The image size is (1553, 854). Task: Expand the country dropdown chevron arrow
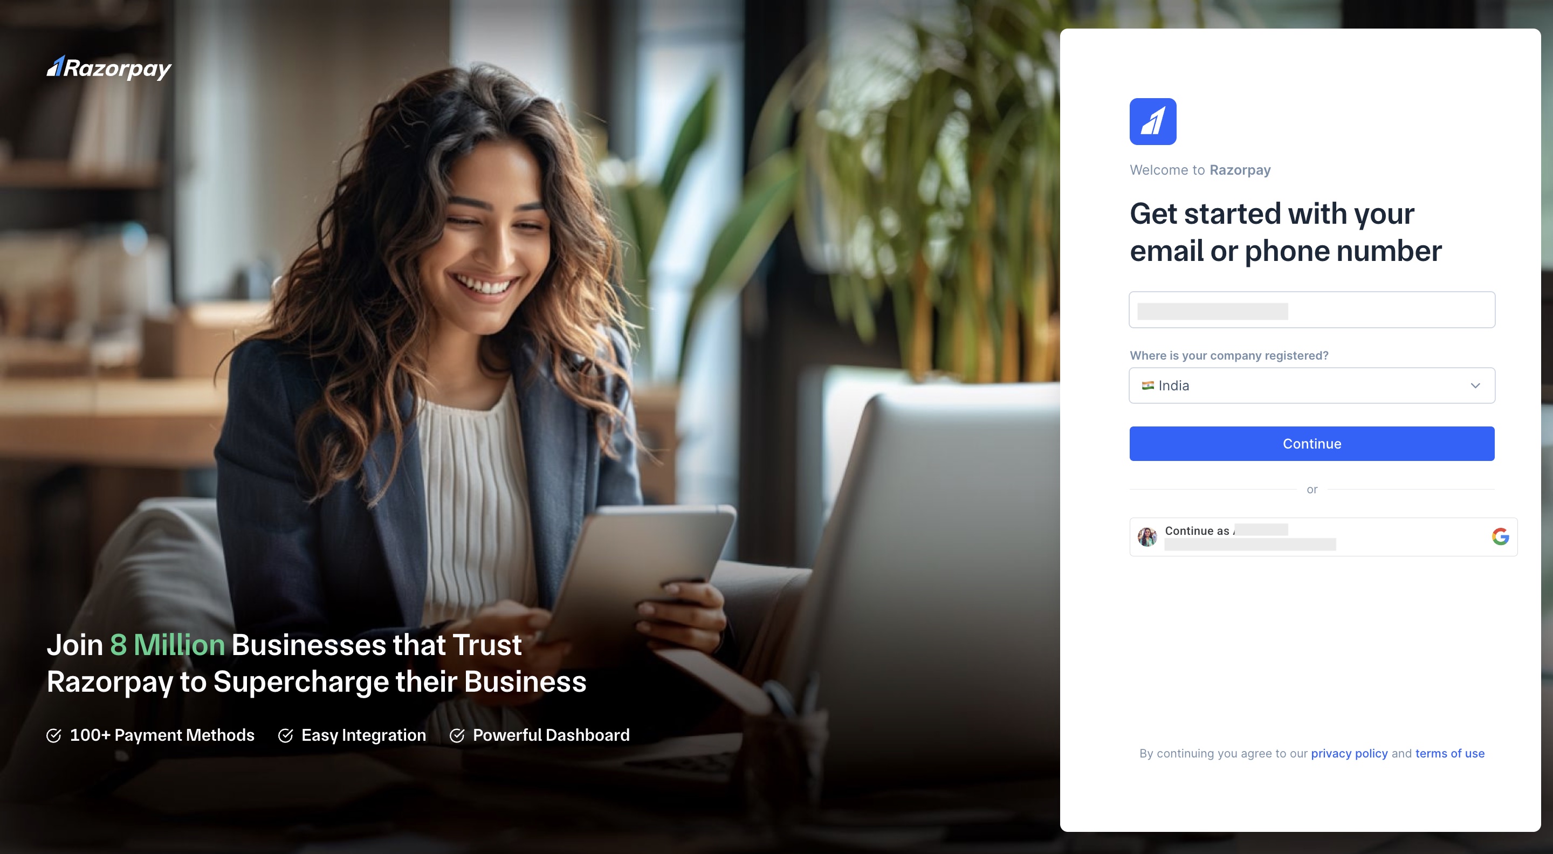pos(1475,385)
